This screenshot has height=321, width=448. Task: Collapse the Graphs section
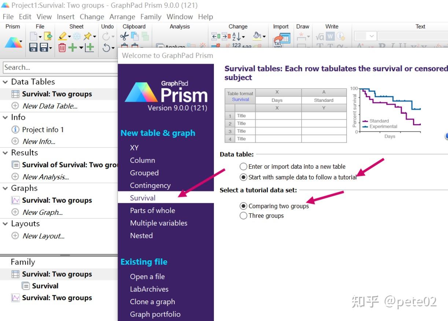coord(5,189)
